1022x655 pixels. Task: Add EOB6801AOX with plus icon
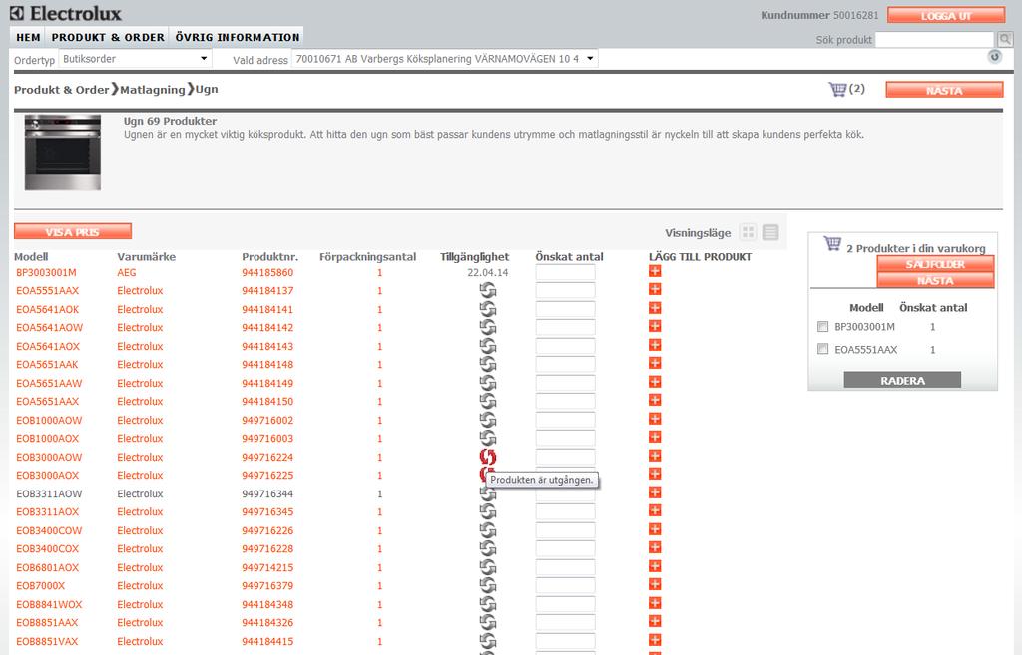click(655, 566)
